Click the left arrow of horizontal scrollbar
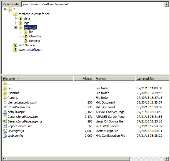This screenshot has height=161, width=170. [x=4, y=158]
